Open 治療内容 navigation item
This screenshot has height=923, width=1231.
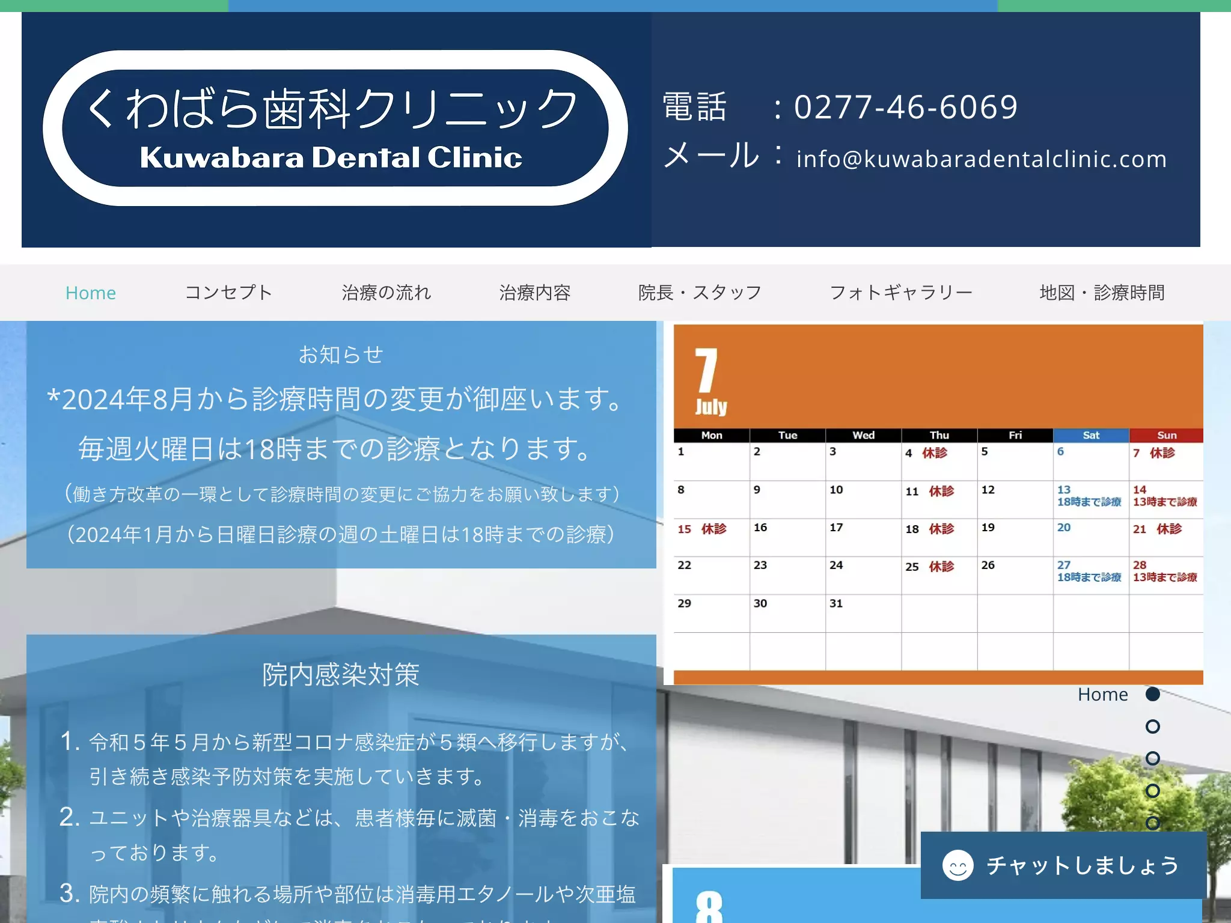(535, 293)
